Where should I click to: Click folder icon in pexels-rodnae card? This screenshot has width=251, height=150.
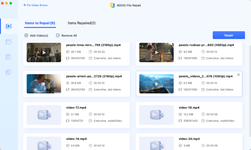pyautogui.click(x=203, y=58)
